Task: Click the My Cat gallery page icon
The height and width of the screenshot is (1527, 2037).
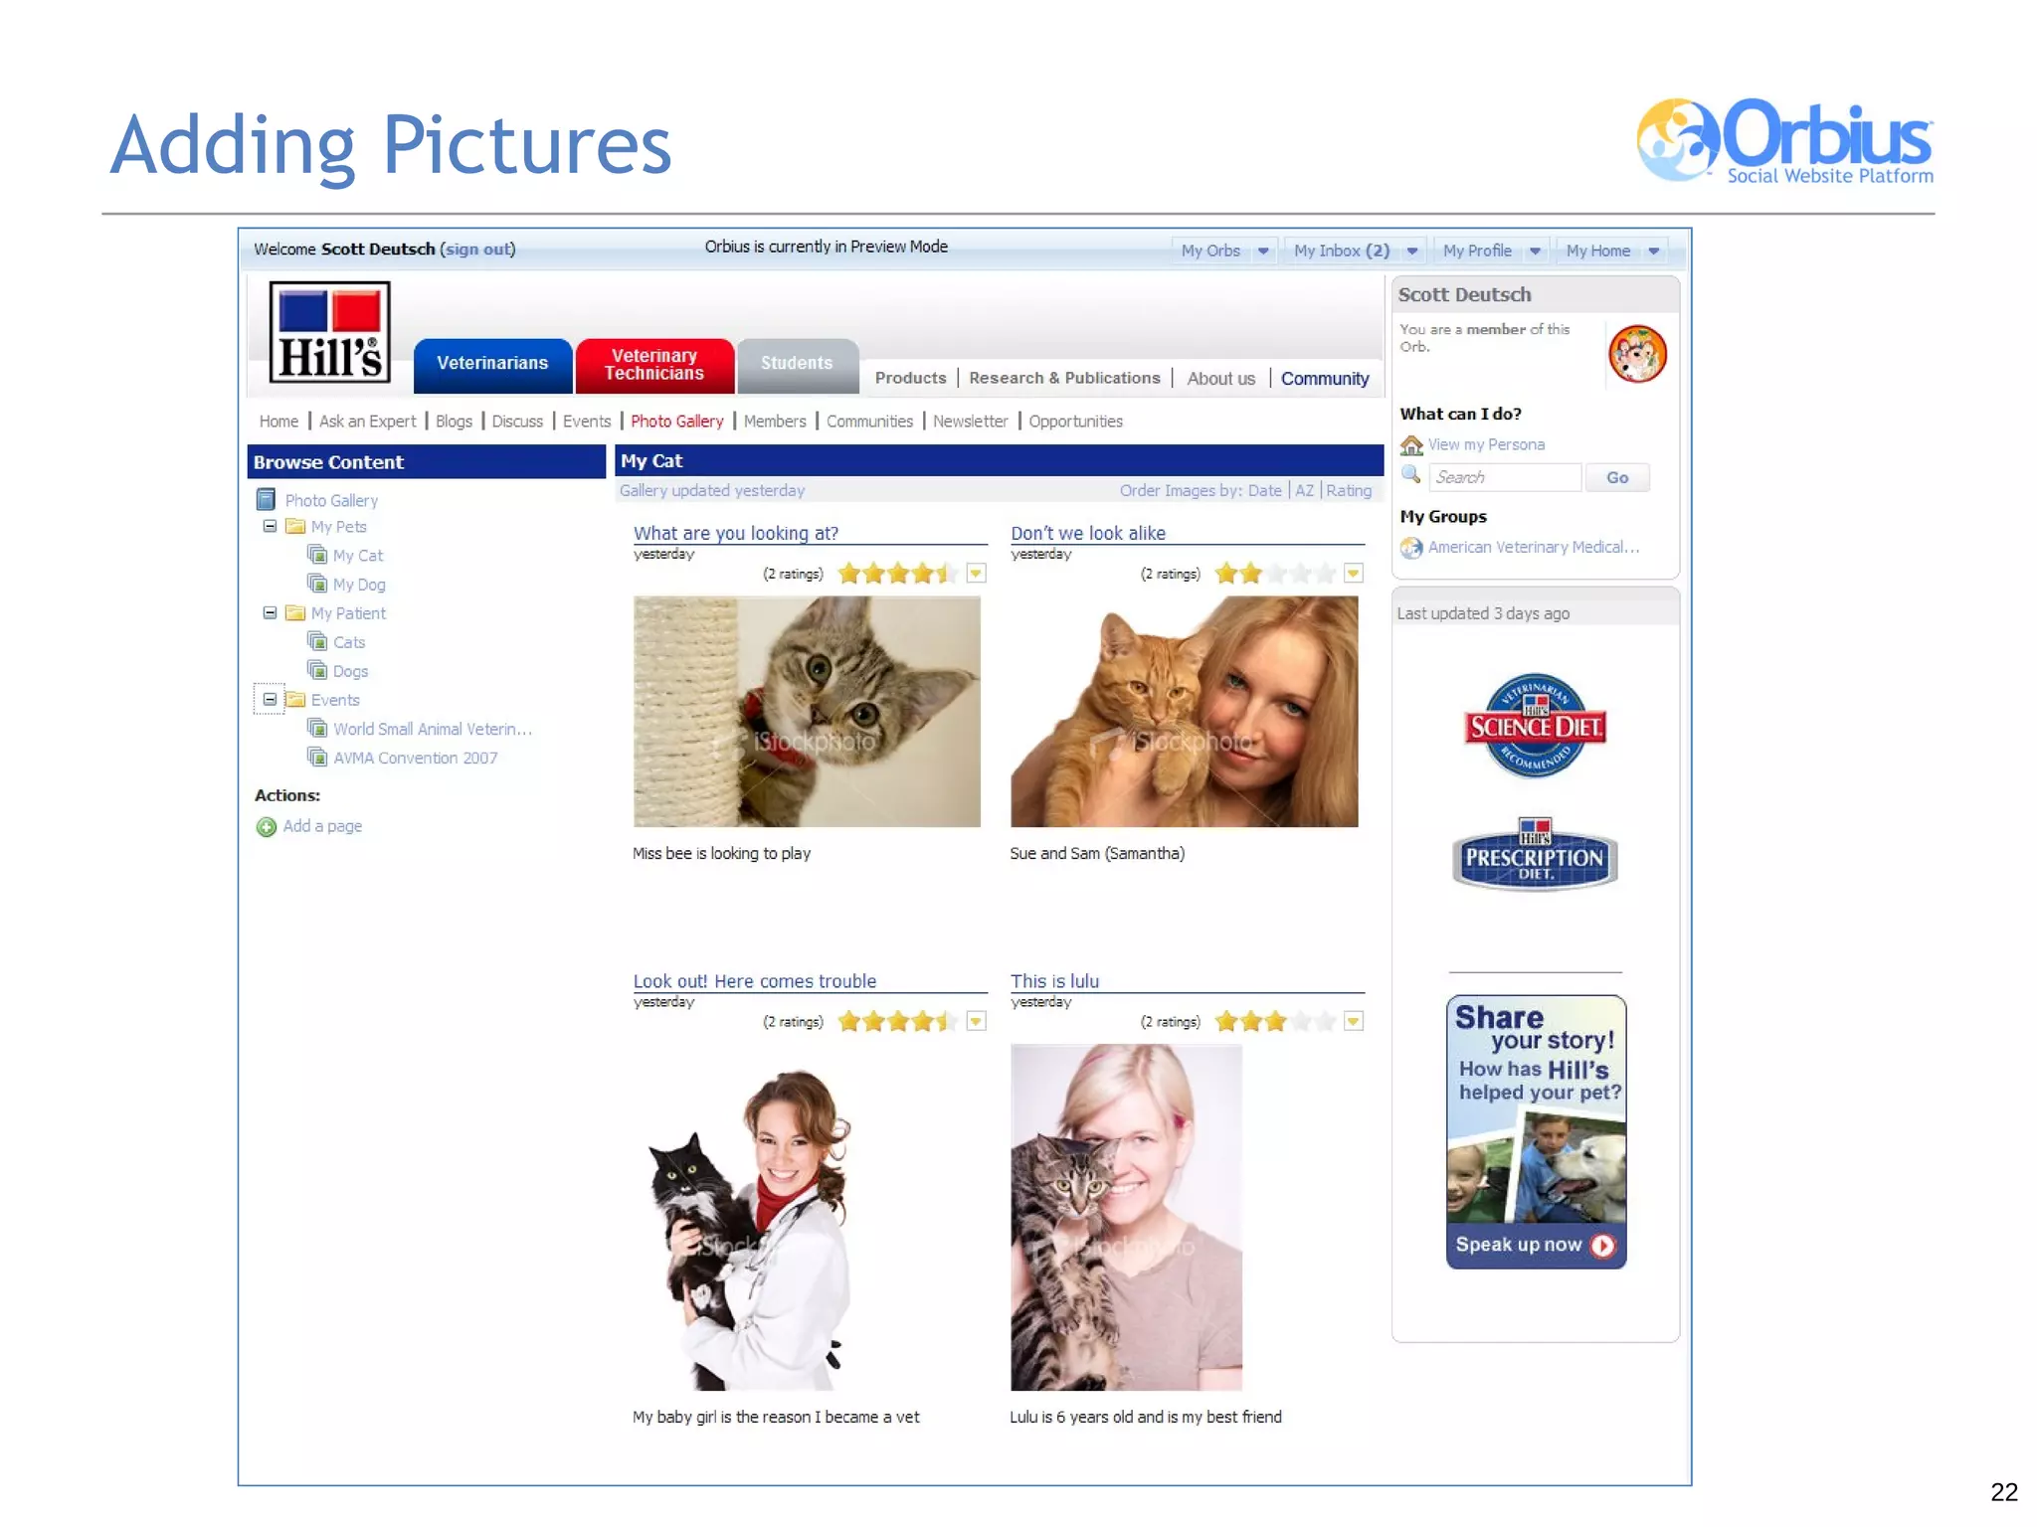Action: pyautogui.click(x=317, y=555)
